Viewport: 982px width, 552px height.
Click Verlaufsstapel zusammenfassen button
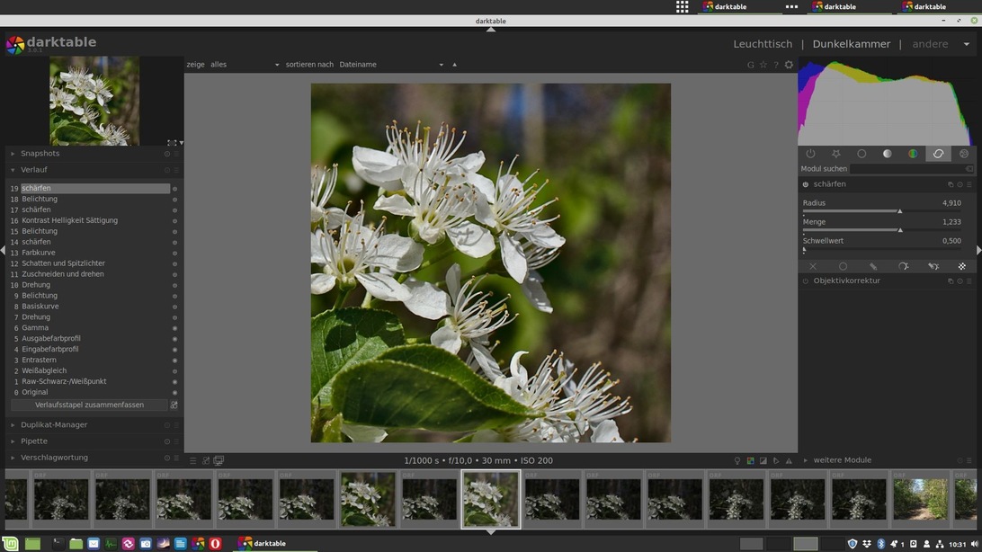point(89,405)
